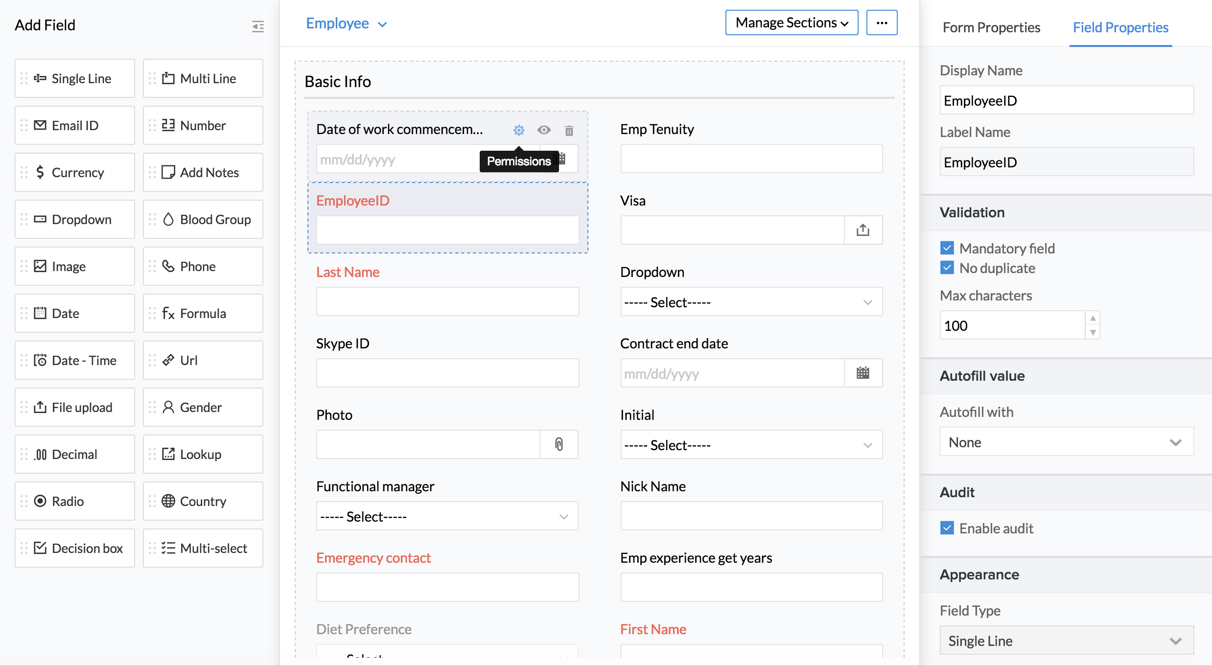
Task: Click the Photo attachment paperclip icon
Action: 559,444
